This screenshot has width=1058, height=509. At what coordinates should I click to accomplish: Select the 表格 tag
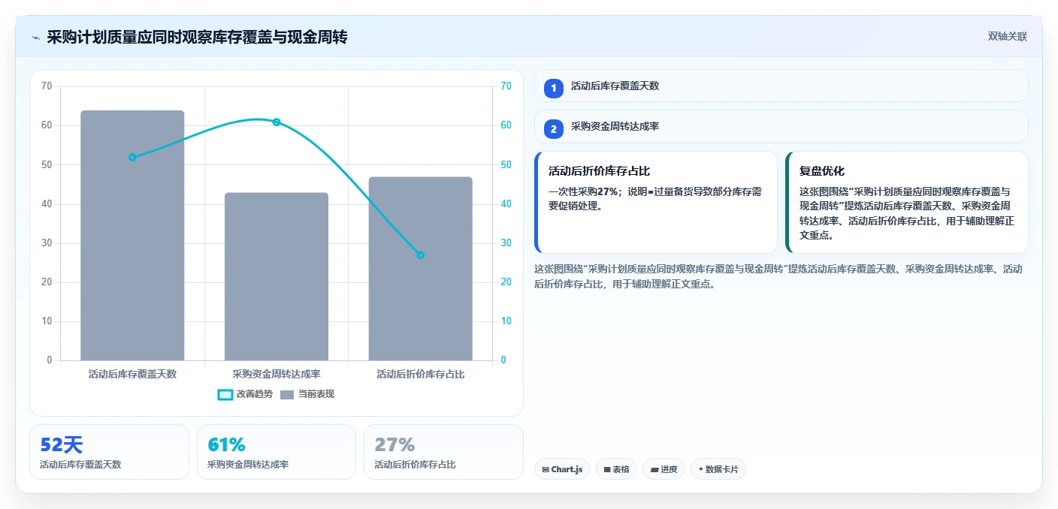click(616, 469)
